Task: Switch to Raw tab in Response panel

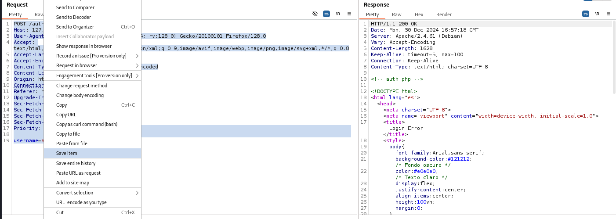Action: [x=397, y=14]
